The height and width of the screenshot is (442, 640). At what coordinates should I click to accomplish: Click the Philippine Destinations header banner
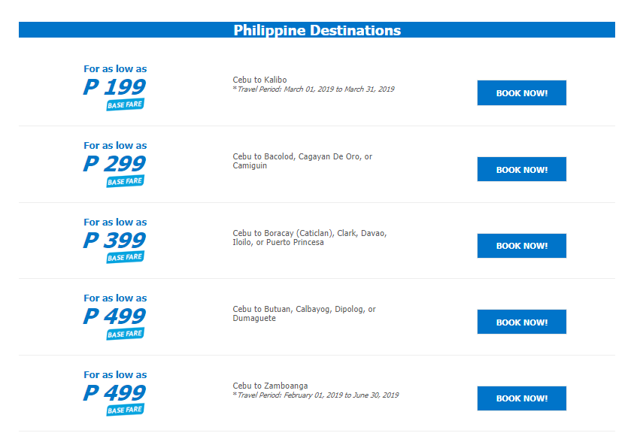tap(317, 30)
